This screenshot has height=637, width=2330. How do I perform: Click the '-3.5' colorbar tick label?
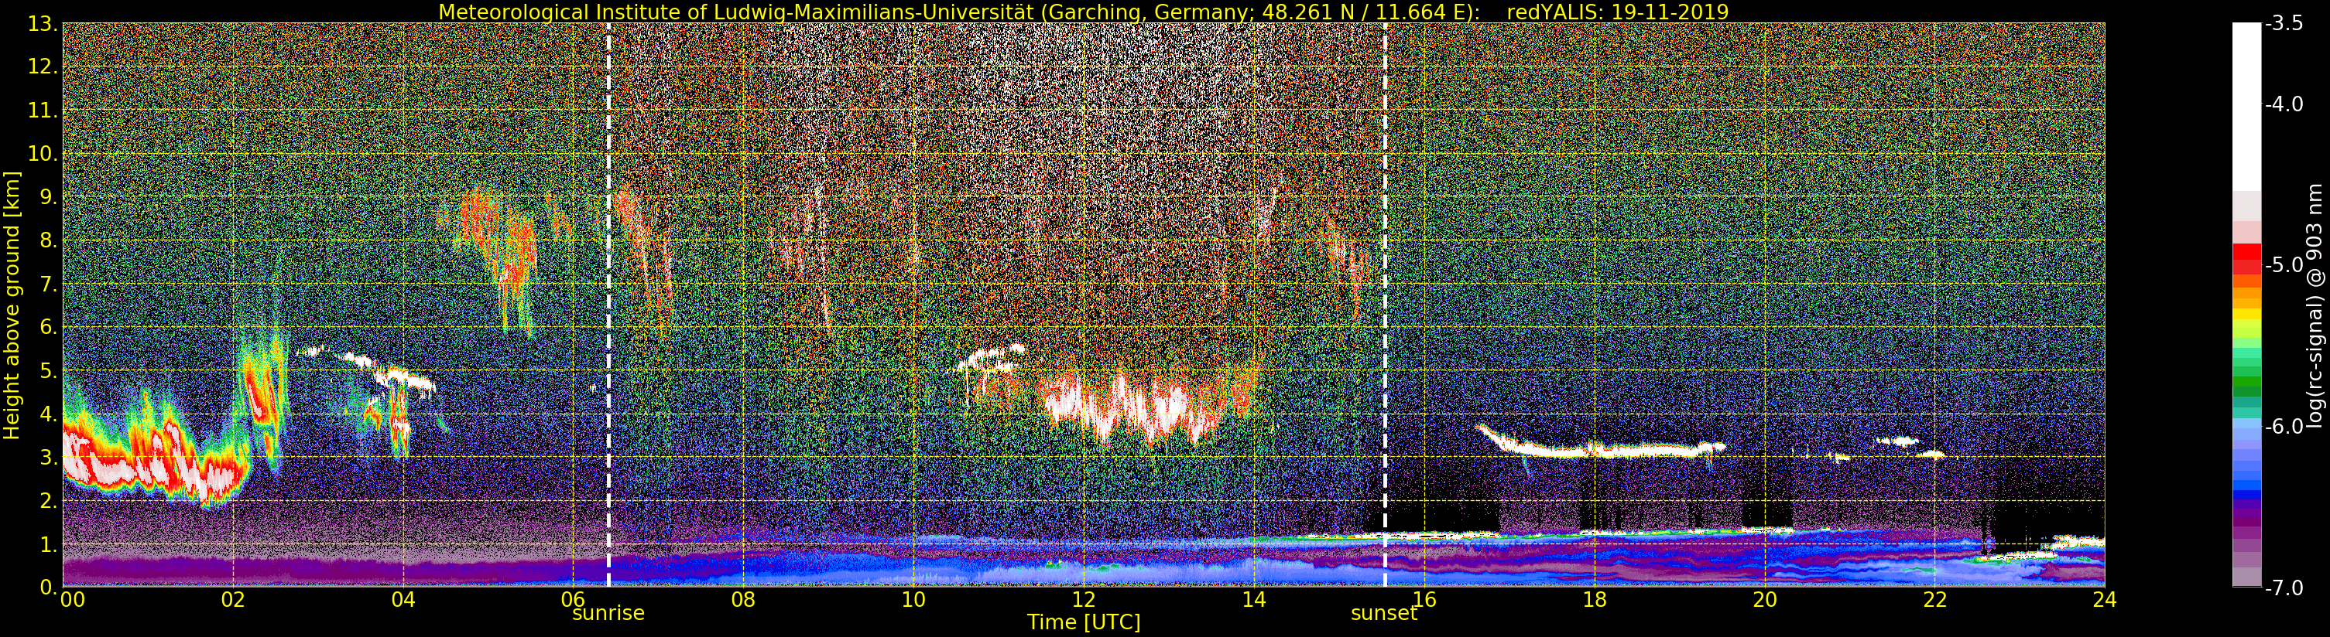2284,25
